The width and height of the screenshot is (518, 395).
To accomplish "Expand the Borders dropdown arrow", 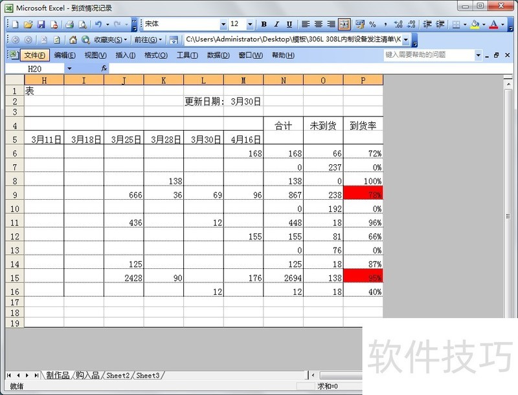I will (x=464, y=24).
